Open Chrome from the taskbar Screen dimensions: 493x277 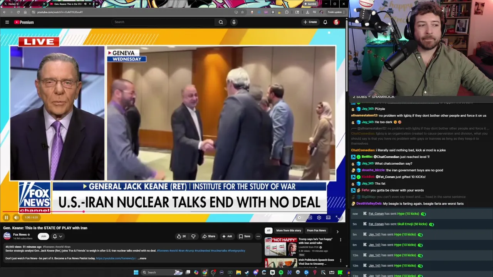tap(205, 272)
